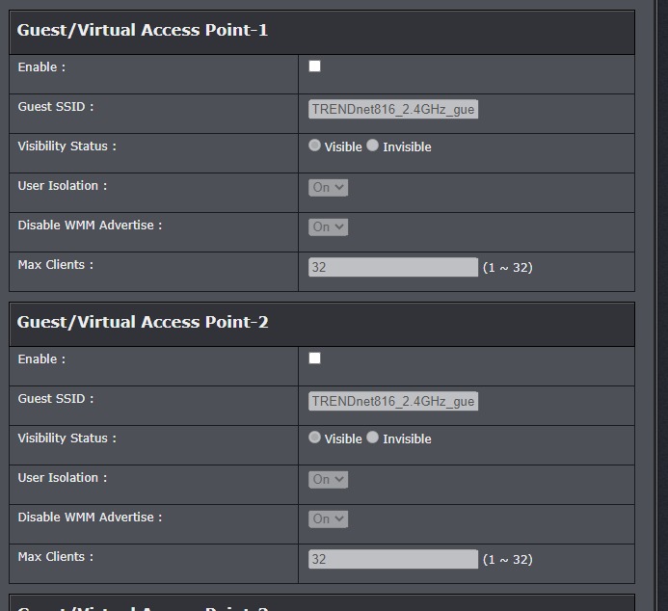Click the Guest/Virtual Access Point-2 header
Screen dimensions: 668x611
click(x=143, y=322)
